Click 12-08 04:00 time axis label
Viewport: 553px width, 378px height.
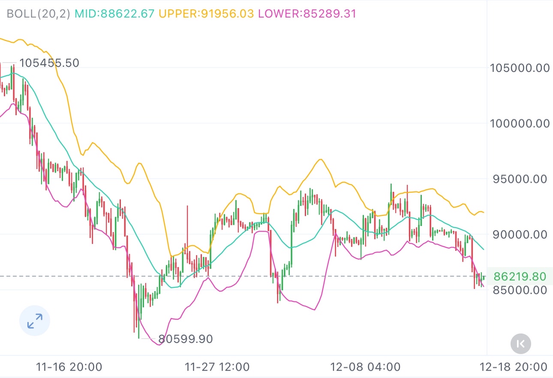366,367
